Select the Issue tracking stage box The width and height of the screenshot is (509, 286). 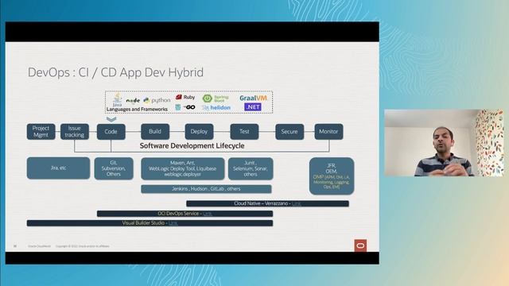coord(74,132)
